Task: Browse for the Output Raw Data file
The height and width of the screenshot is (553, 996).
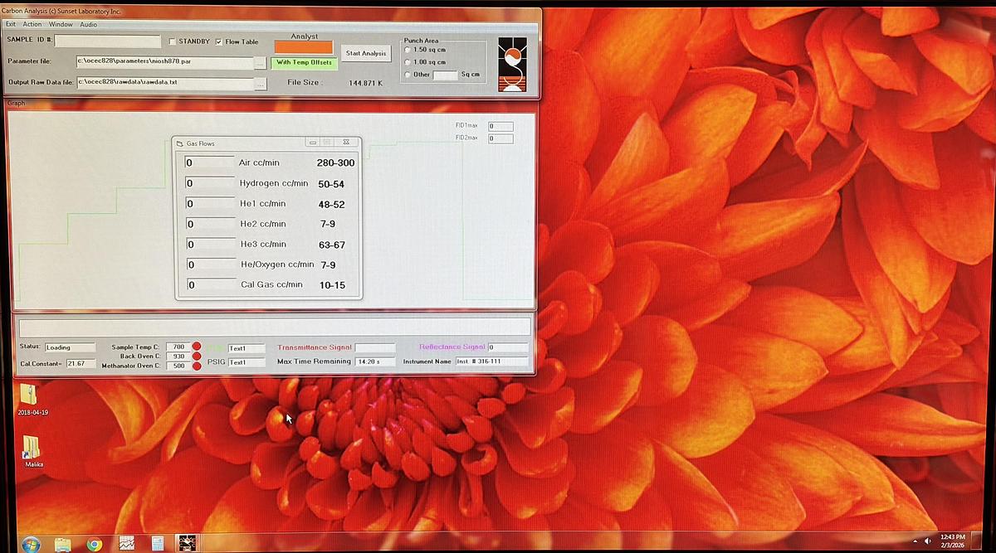Action: click(261, 83)
